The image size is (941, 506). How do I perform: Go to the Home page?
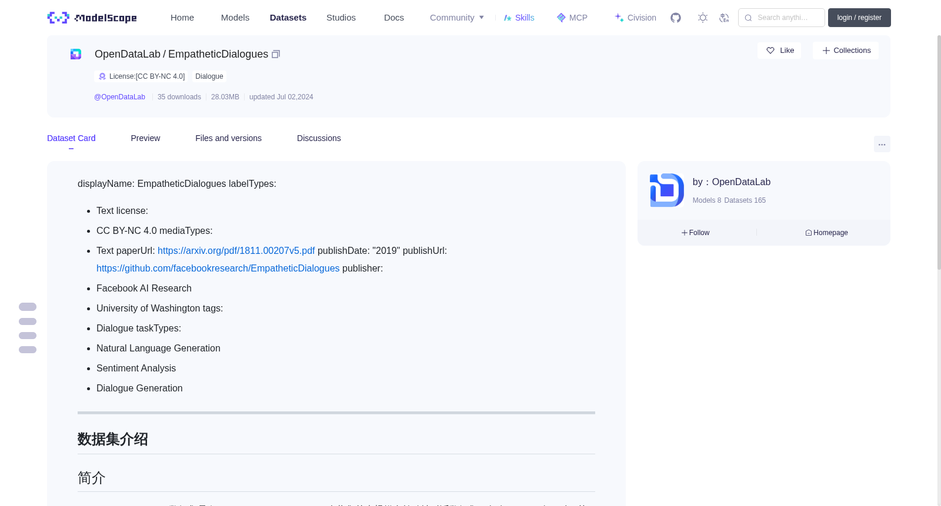tap(182, 18)
